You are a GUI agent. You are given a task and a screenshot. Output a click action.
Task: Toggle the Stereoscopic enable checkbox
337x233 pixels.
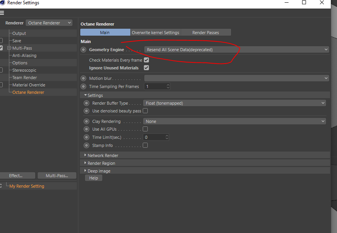pos(1,70)
